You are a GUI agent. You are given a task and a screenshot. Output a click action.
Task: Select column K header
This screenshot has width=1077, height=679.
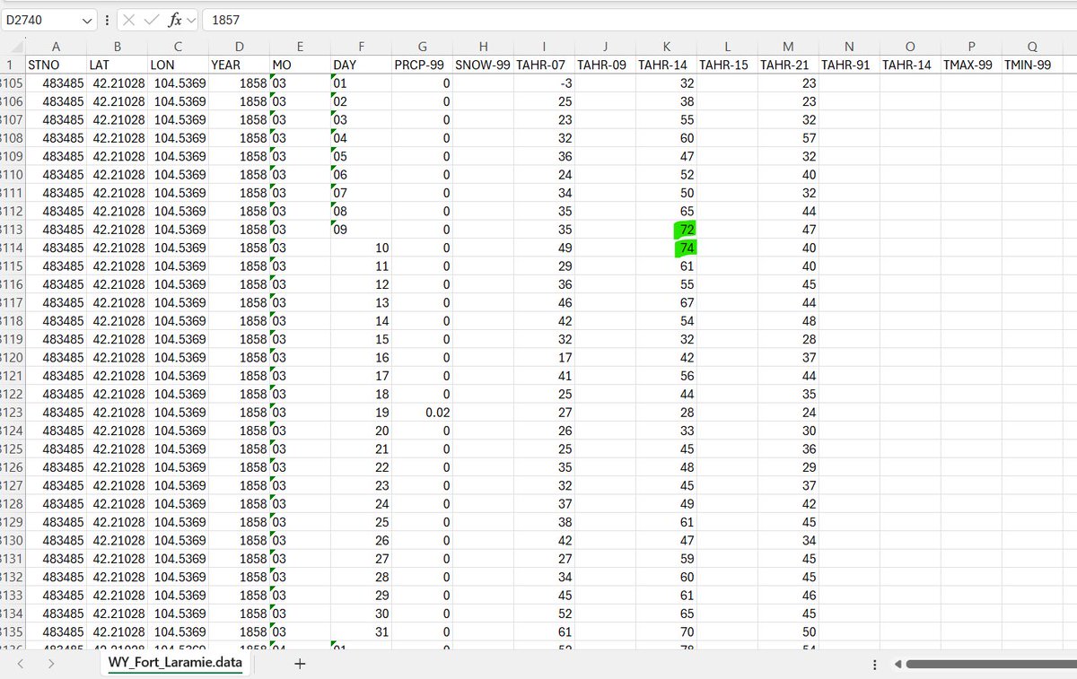coord(666,47)
